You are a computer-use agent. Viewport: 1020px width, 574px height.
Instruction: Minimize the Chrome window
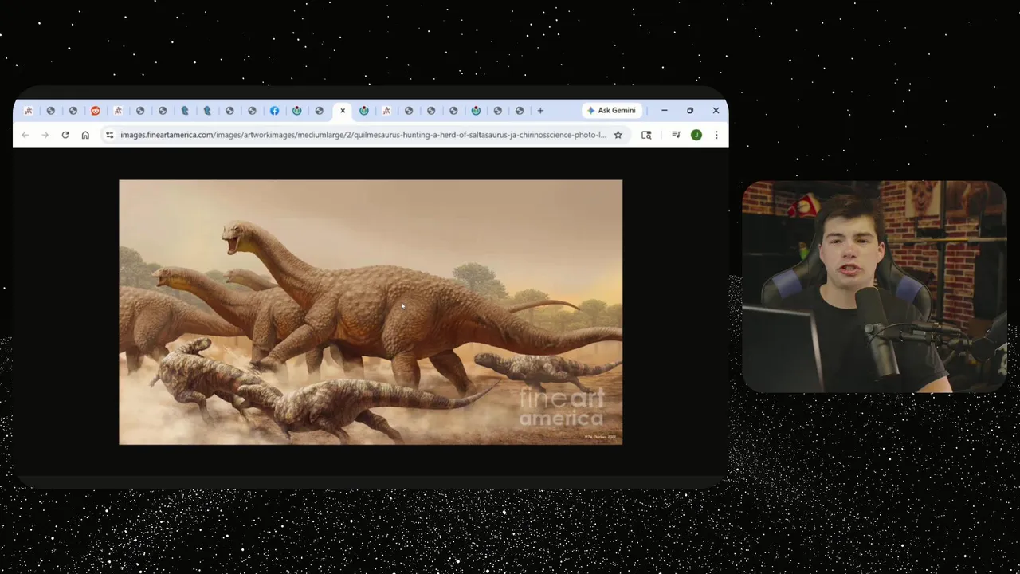(665, 110)
